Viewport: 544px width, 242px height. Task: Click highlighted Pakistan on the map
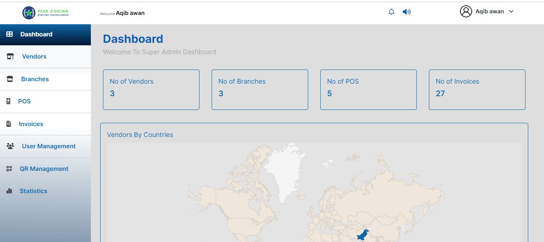[363, 235]
